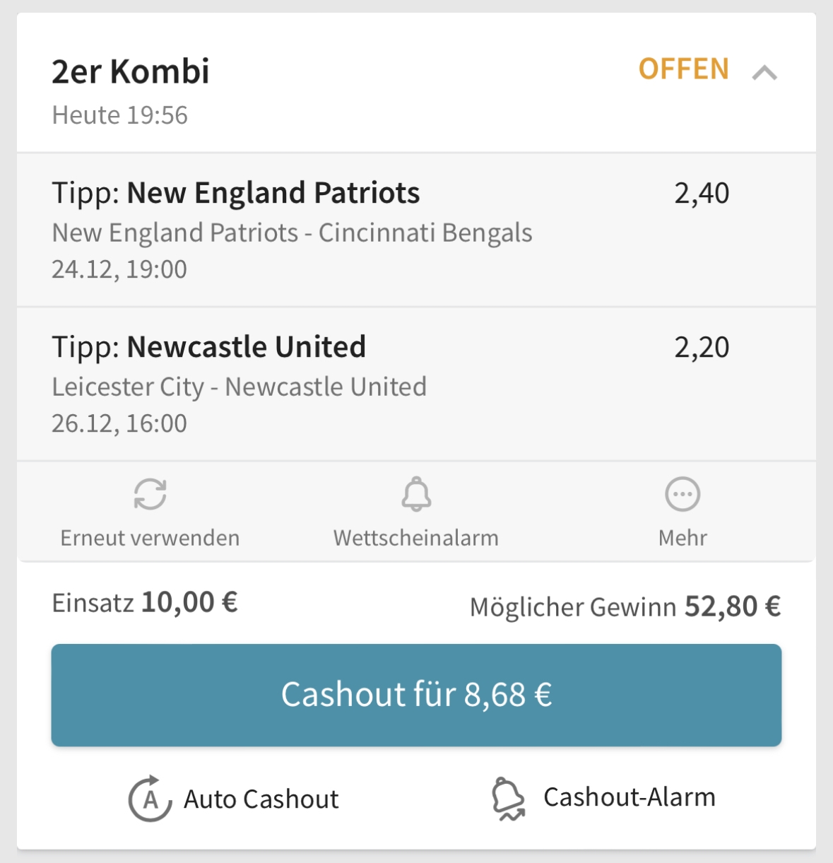Click the 2,40 odds value

(x=702, y=193)
